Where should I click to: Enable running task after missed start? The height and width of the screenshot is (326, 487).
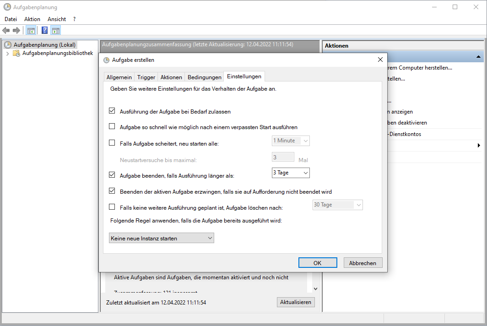point(112,126)
